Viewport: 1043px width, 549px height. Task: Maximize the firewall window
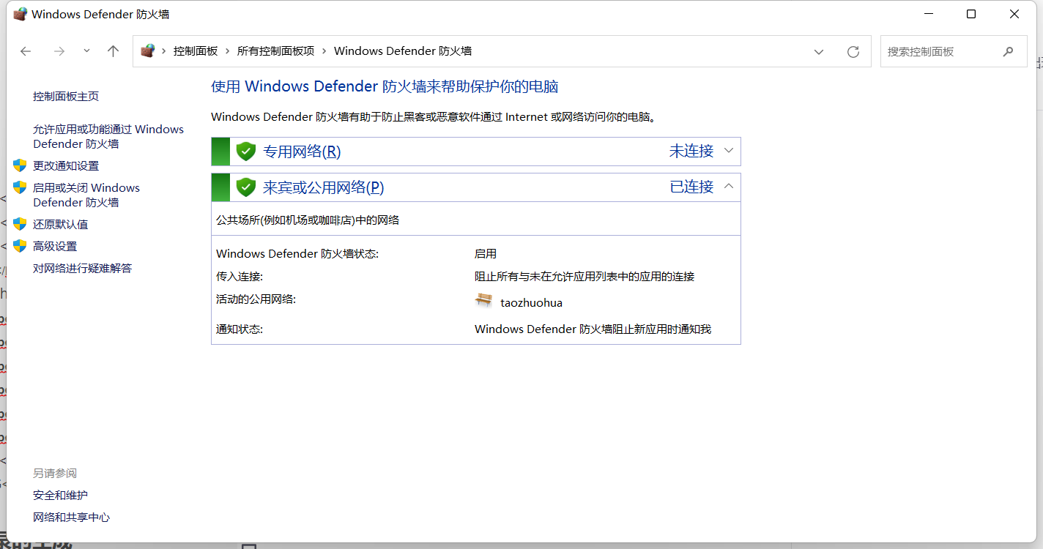[x=971, y=14]
